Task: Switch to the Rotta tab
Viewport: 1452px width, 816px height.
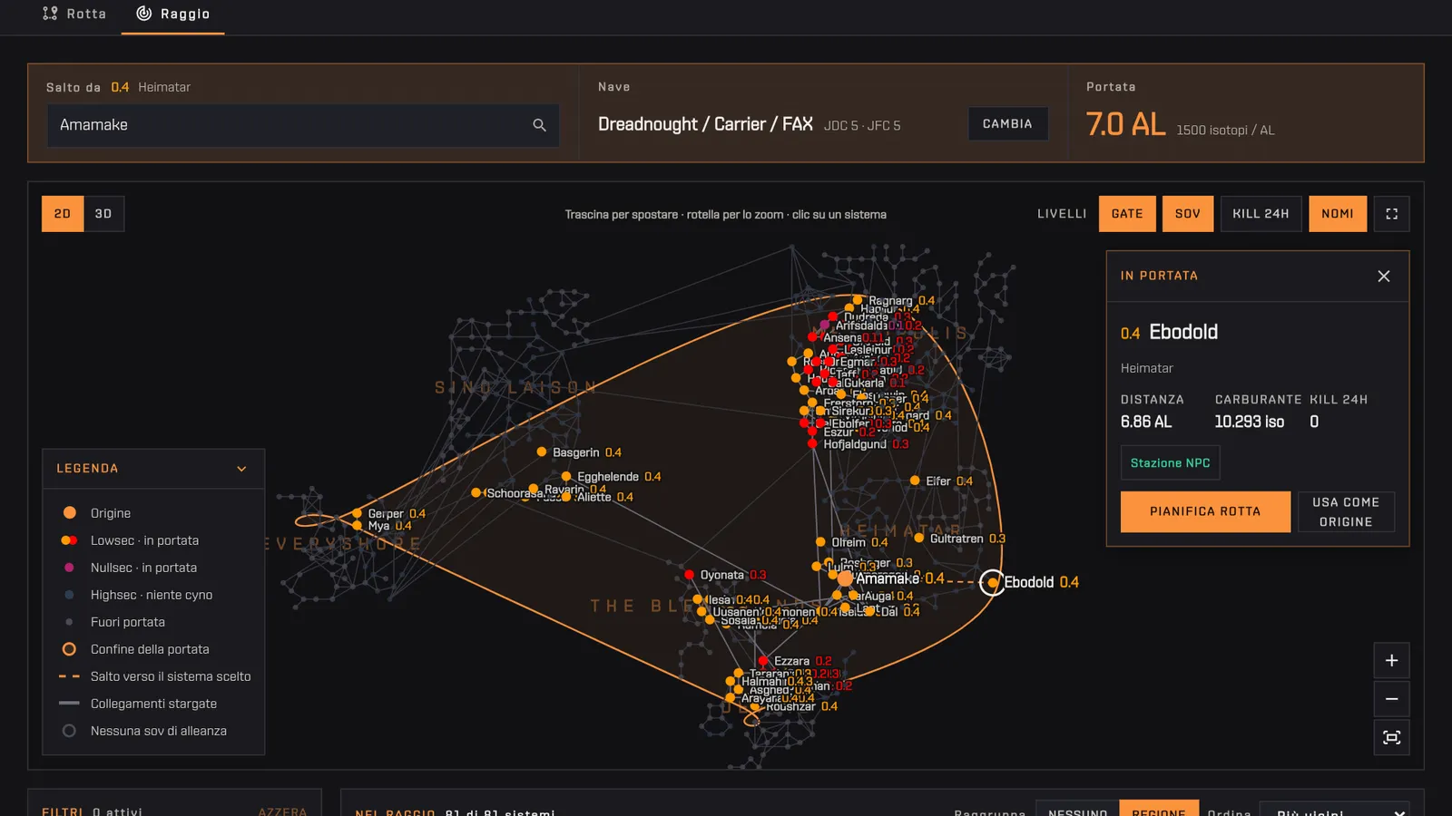Action: pos(74,14)
